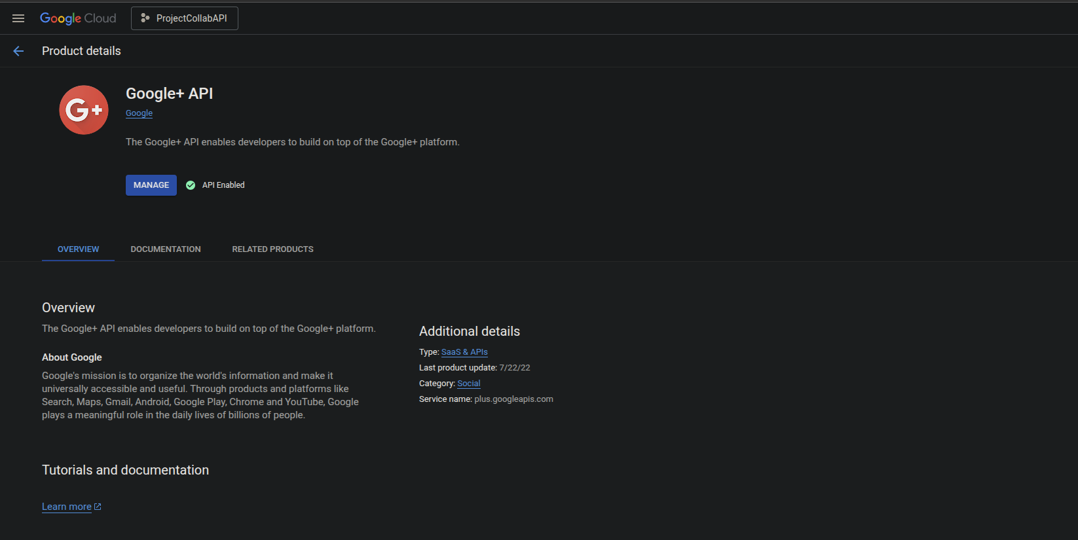Image resolution: width=1078 pixels, height=540 pixels.
Task: Click the MANAGE button
Action: 151,185
